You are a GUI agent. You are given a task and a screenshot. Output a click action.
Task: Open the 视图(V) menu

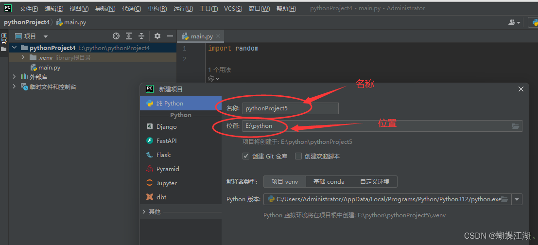[x=79, y=9]
